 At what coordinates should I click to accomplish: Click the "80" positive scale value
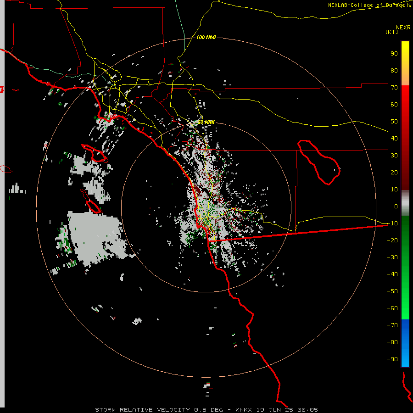(394, 71)
